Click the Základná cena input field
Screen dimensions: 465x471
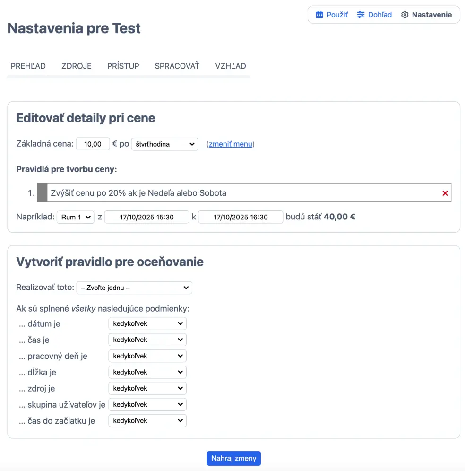click(x=93, y=144)
